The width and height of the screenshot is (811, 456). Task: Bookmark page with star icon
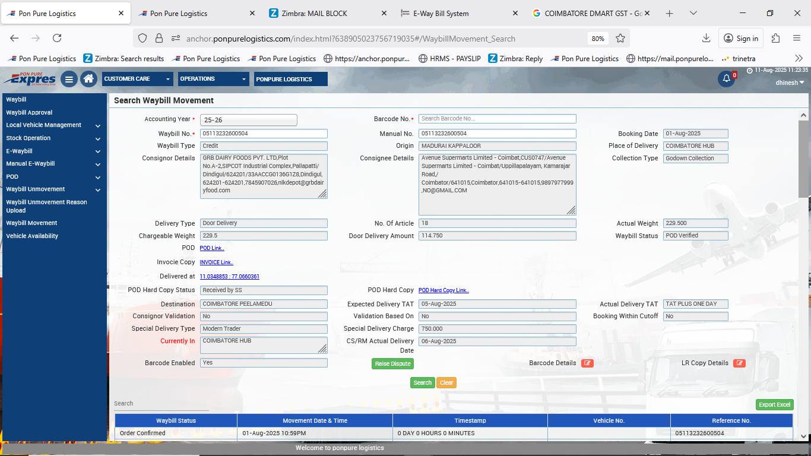(620, 39)
